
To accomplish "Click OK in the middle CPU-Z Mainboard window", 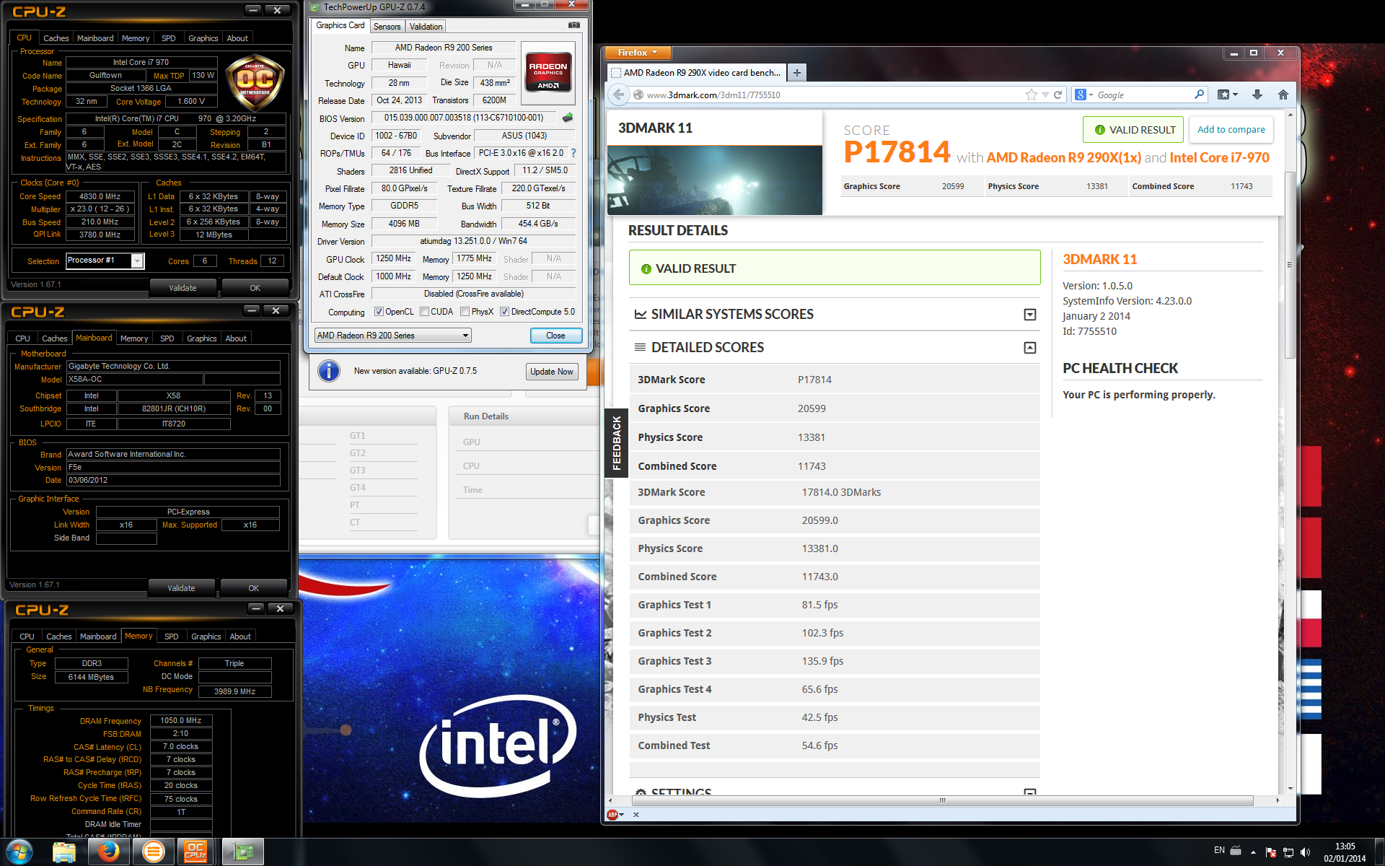I will pos(254,588).
